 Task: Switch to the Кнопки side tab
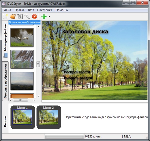click(x=5, y=121)
